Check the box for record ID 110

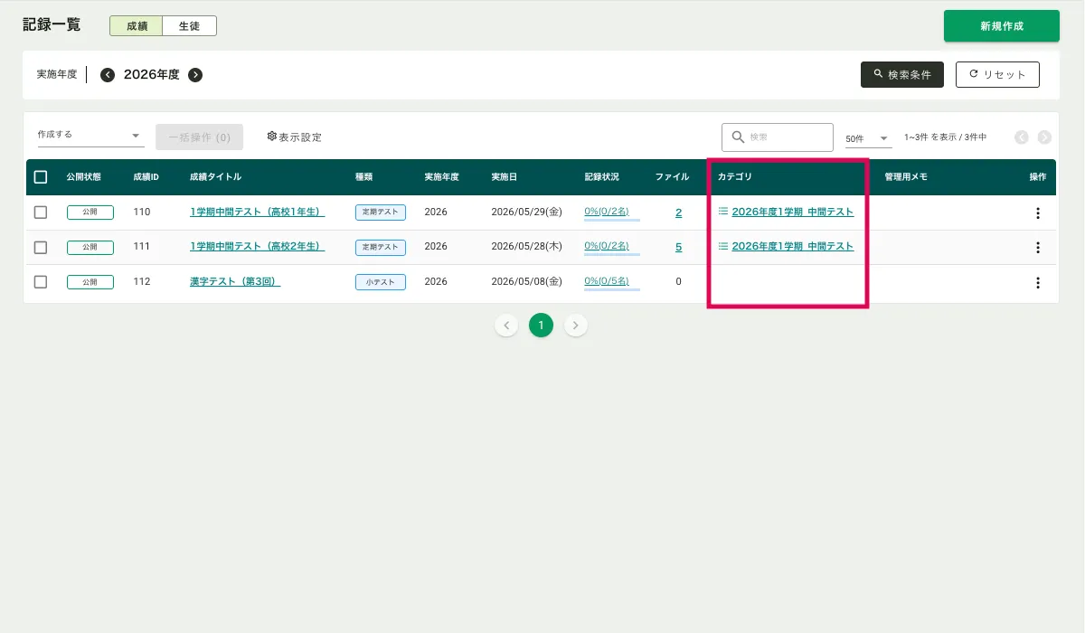click(41, 213)
